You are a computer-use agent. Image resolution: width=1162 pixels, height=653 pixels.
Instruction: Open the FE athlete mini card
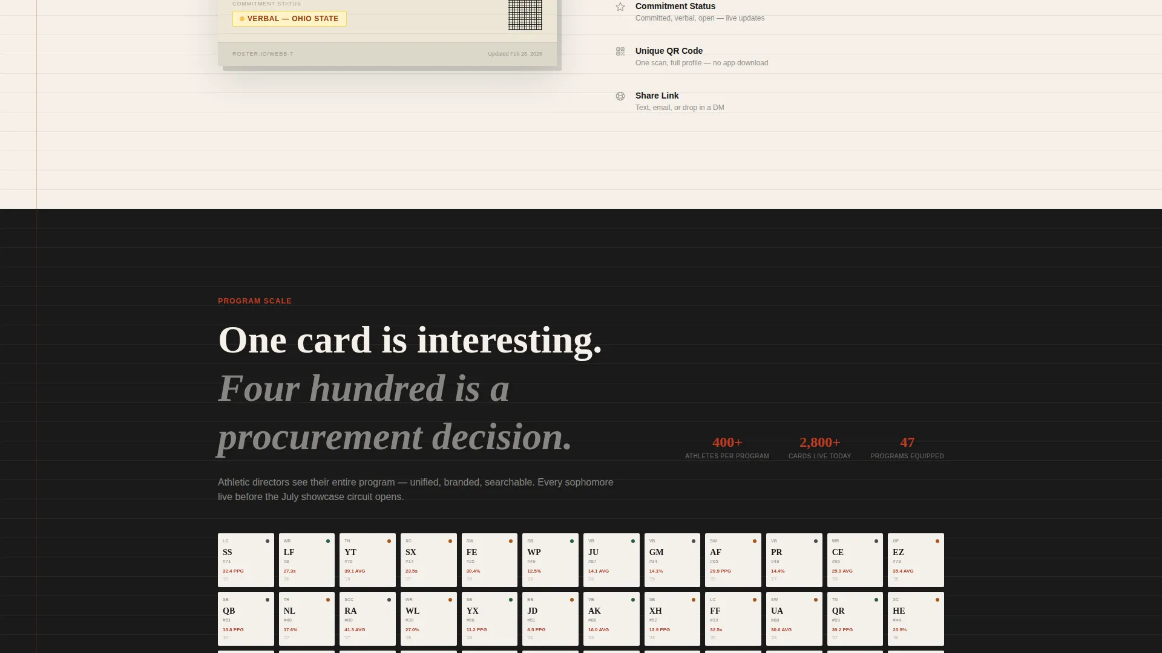click(490, 560)
